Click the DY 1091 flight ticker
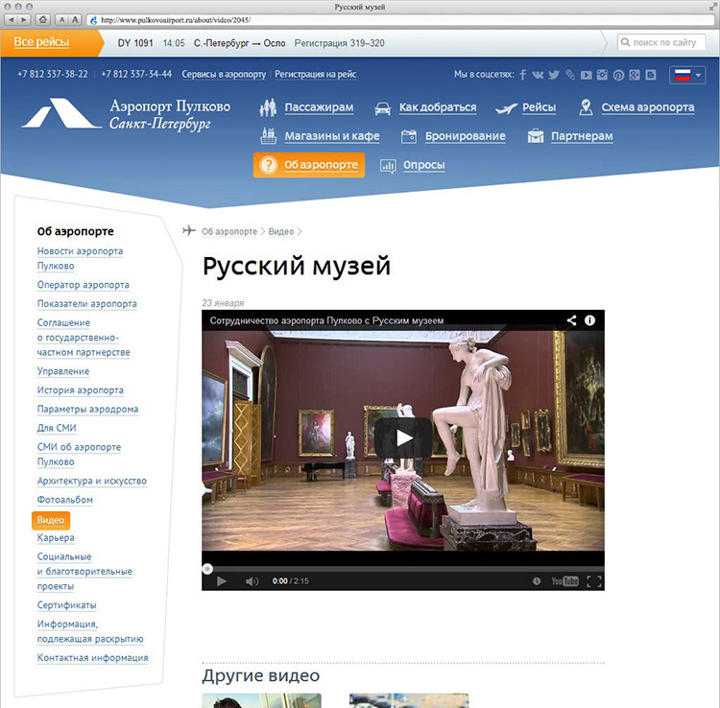Screen dimensions: 720x708 [x=252, y=43]
